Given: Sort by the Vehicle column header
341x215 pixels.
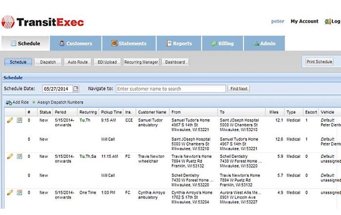Looking at the screenshot, I should [330, 112].
